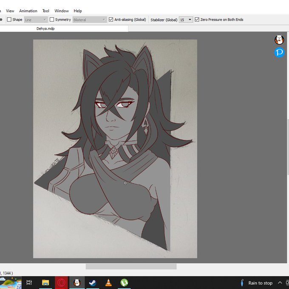
Task: Open the Window menu
Action: coord(62,11)
